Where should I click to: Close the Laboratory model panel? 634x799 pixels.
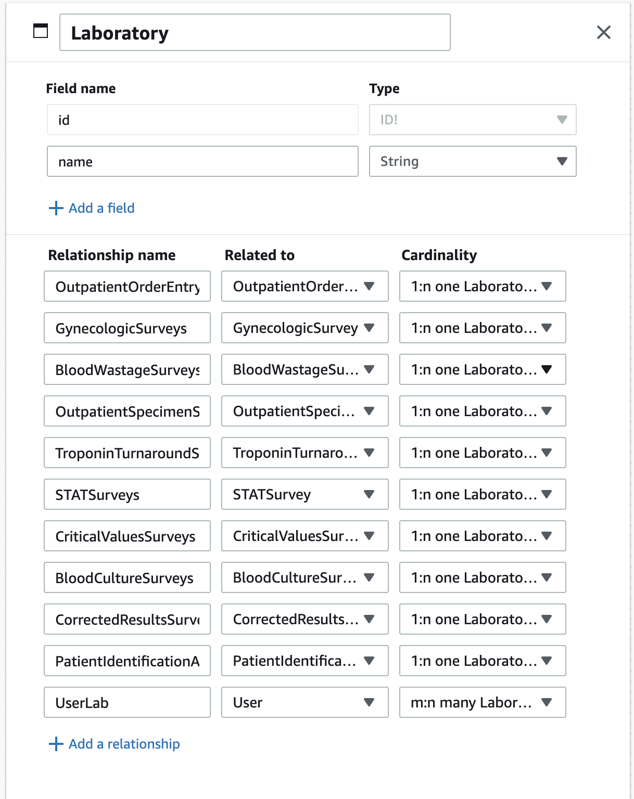603,32
